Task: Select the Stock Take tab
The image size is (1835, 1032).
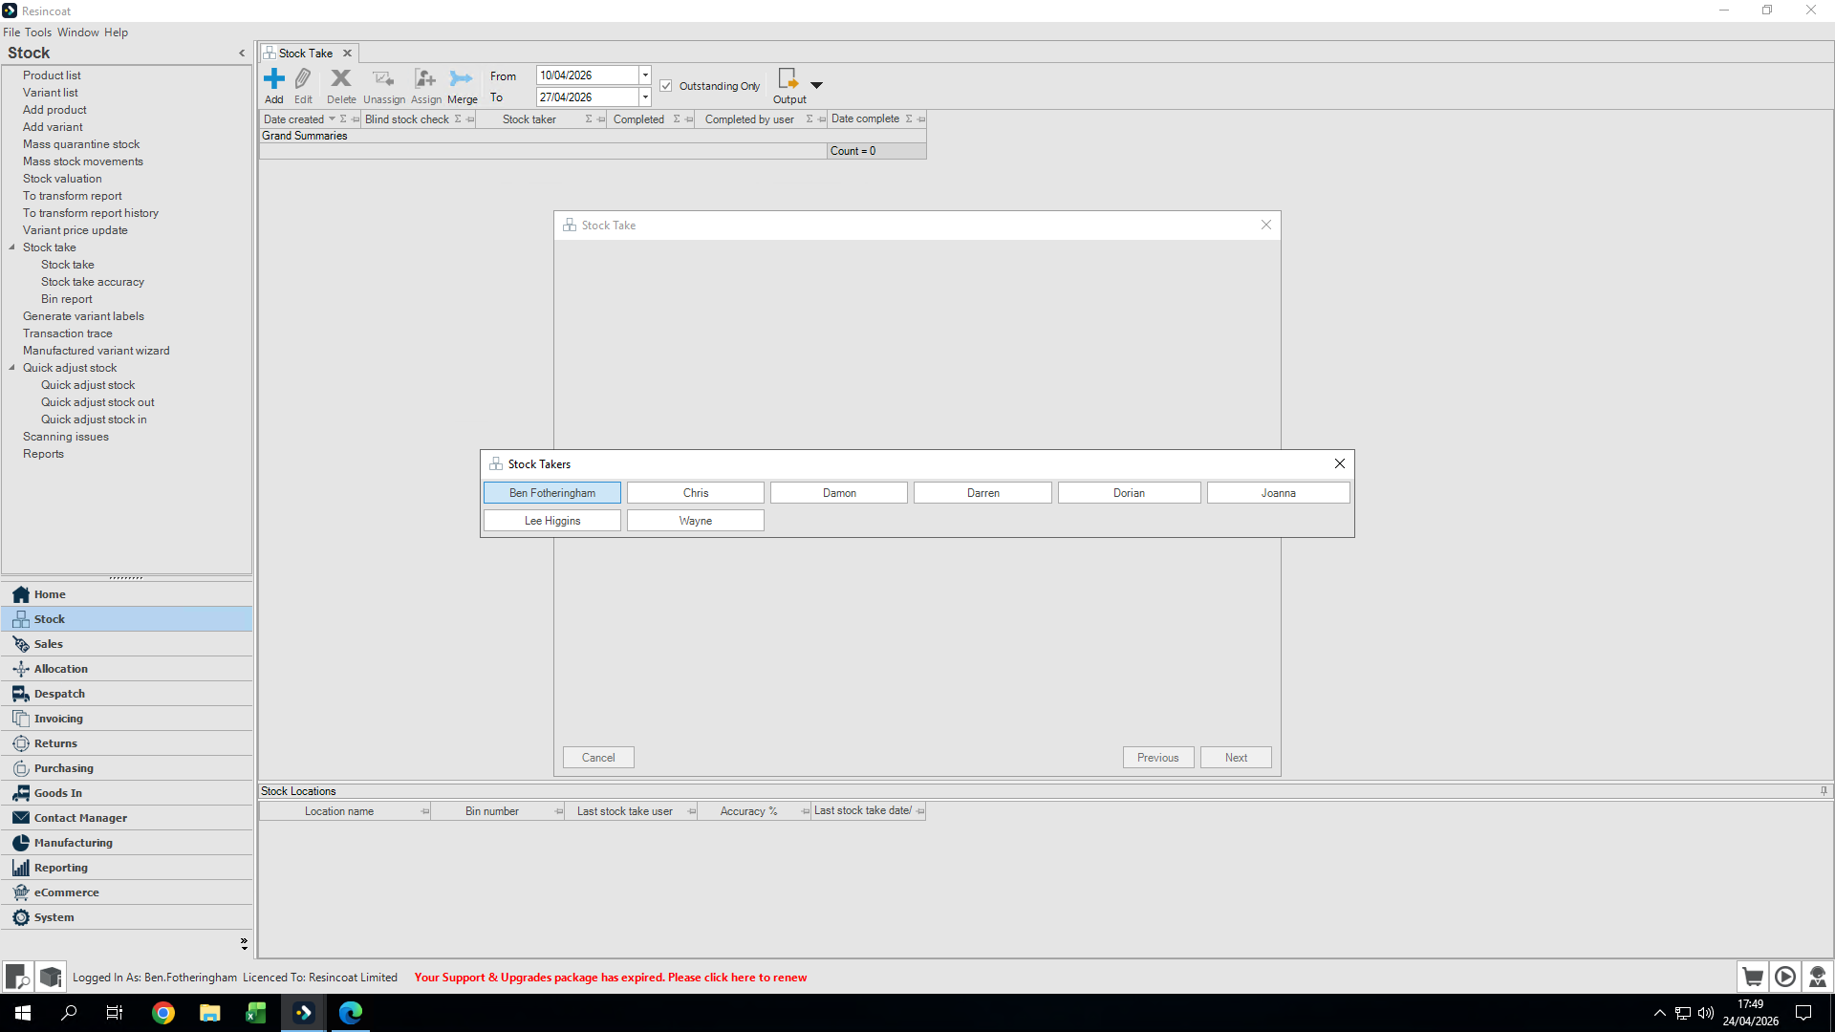Action: pyautogui.click(x=305, y=54)
